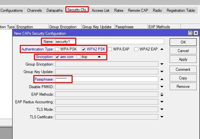Screen dimensions: 200x139
Task: Open the Registration Table tab
Action: click(181, 10)
